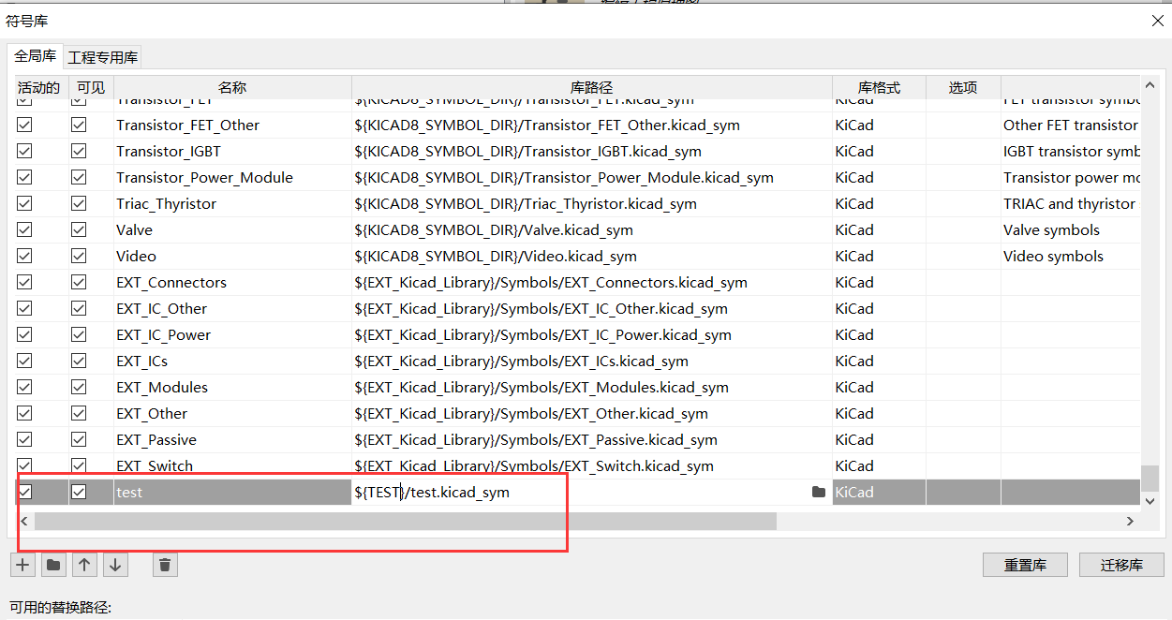
Task: Select the 全局库 tab
Action: [36, 56]
